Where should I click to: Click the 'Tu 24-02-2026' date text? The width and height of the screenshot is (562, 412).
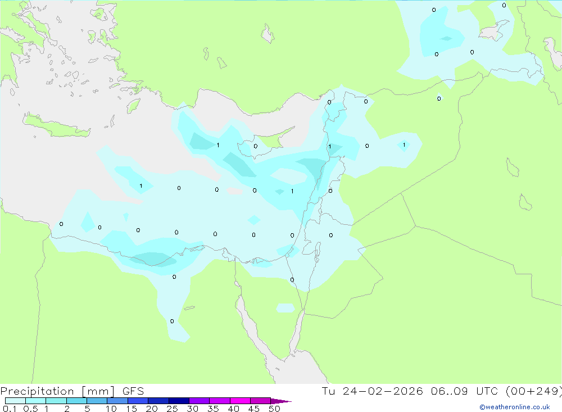(x=373, y=391)
